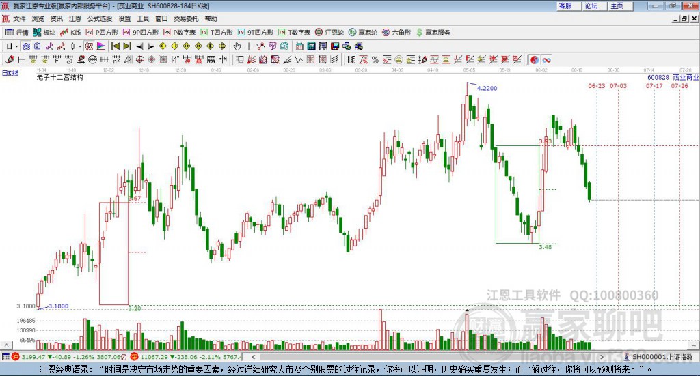Open the 六角形 hexagon tool

396,33
